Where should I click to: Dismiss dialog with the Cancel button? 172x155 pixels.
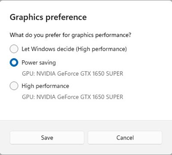tap(125, 138)
